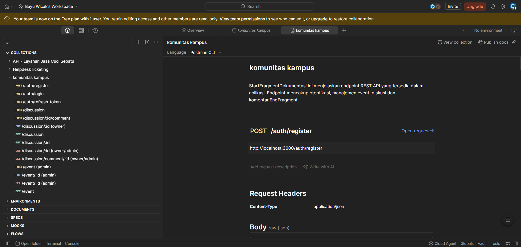The height and width of the screenshot is (247, 521).
Task: Open the notifications bell
Action: pyautogui.click(x=493, y=7)
